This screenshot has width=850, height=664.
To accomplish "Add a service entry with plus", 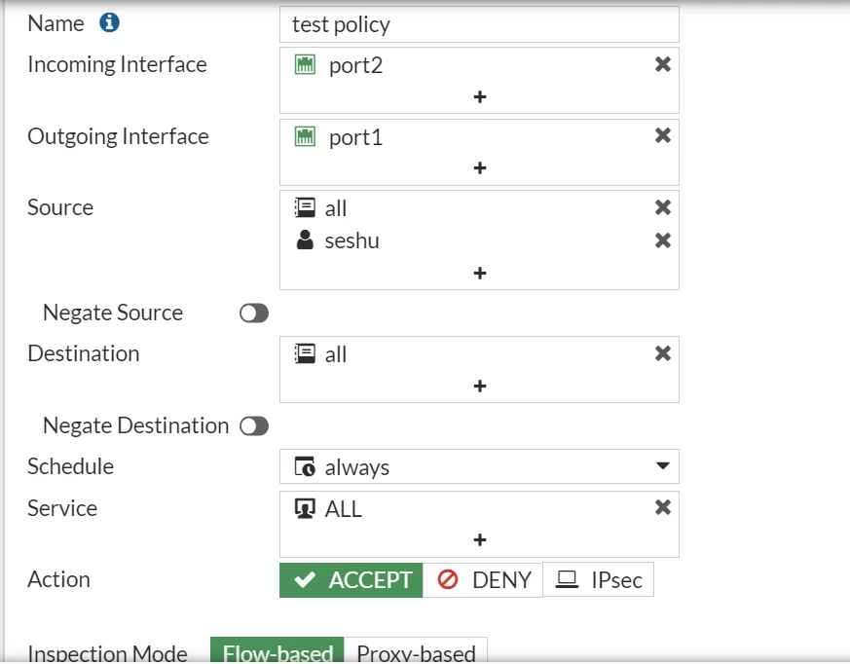I will coord(480,540).
